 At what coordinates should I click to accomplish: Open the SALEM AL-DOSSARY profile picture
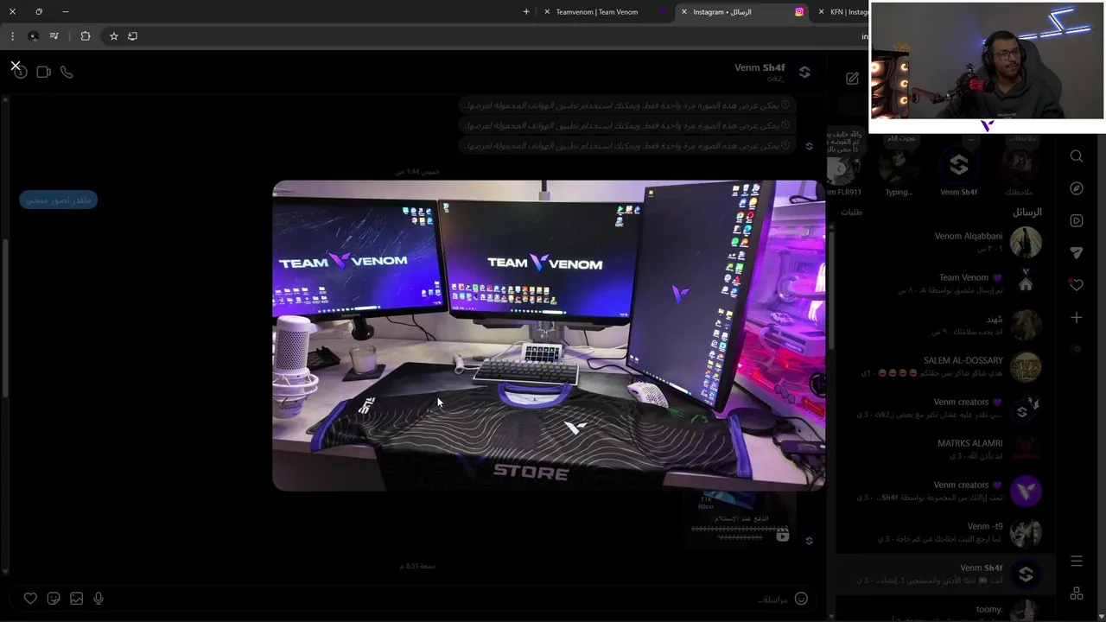click(x=1026, y=366)
